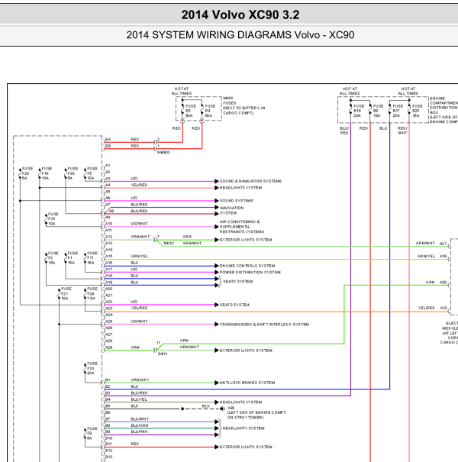The width and height of the screenshot is (458, 462).
Task: Click 'HOT AT ALL TIMES' above main fuses
Action: point(182,91)
